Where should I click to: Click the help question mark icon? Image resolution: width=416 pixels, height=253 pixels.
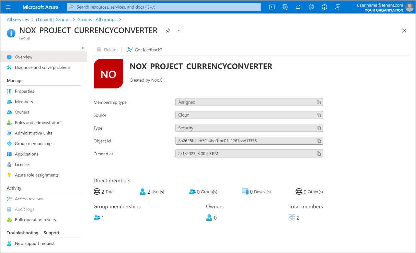pyautogui.click(x=324, y=7)
